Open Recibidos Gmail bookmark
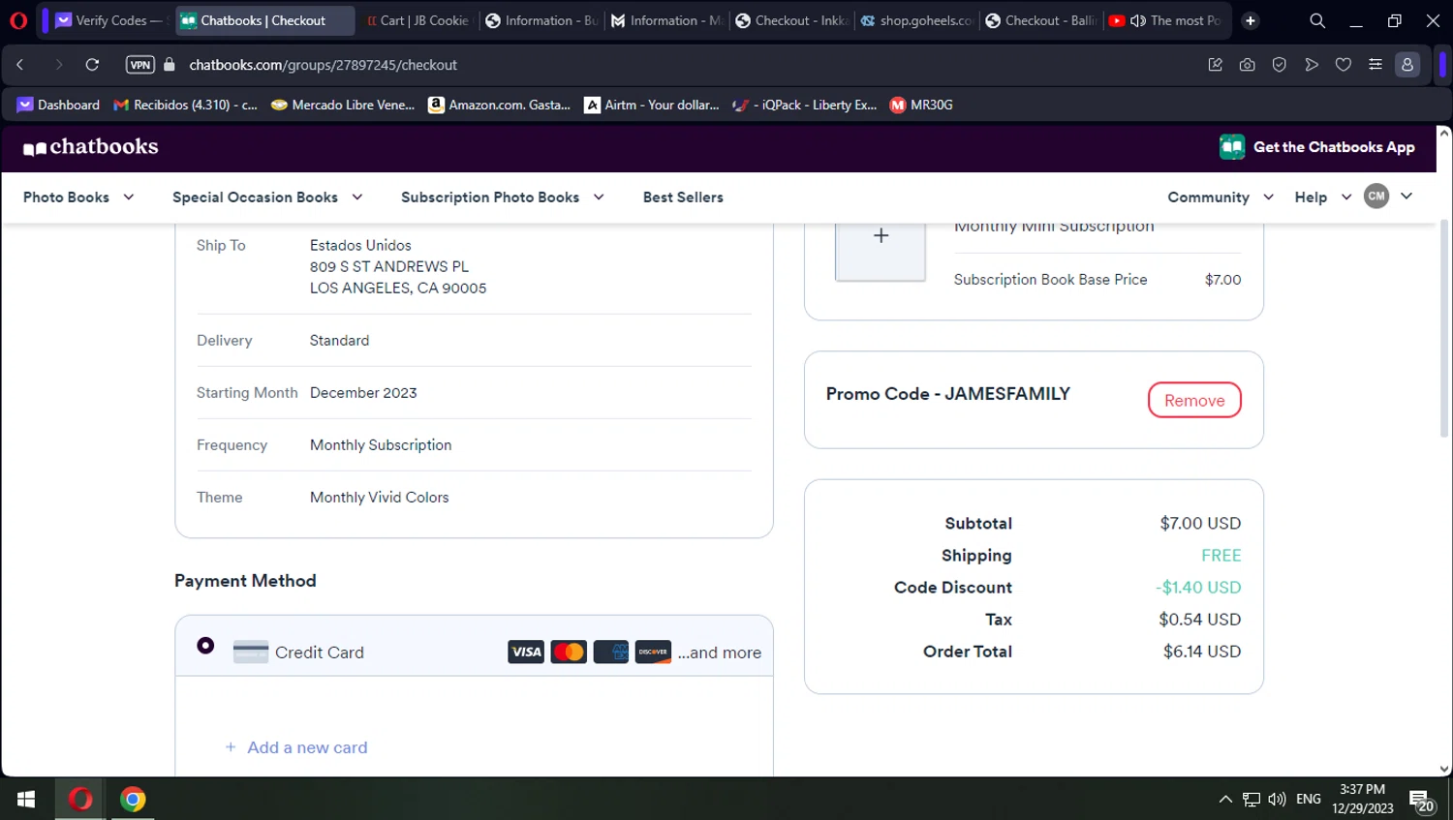The height and width of the screenshot is (820, 1453). pyautogui.click(x=185, y=105)
